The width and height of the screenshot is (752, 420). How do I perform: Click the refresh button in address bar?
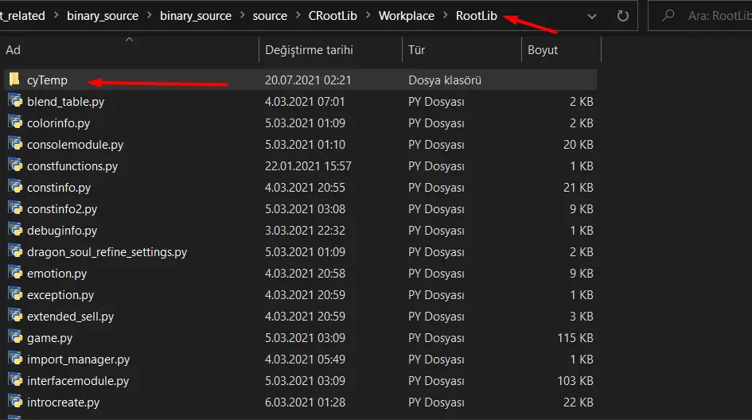point(622,16)
